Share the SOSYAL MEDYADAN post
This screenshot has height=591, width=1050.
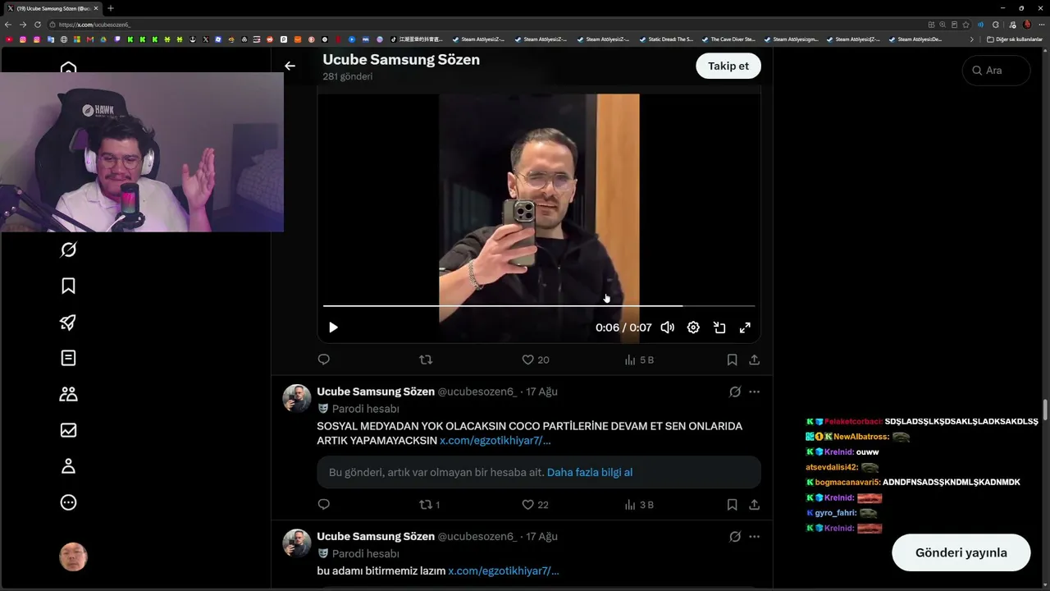tap(754, 505)
